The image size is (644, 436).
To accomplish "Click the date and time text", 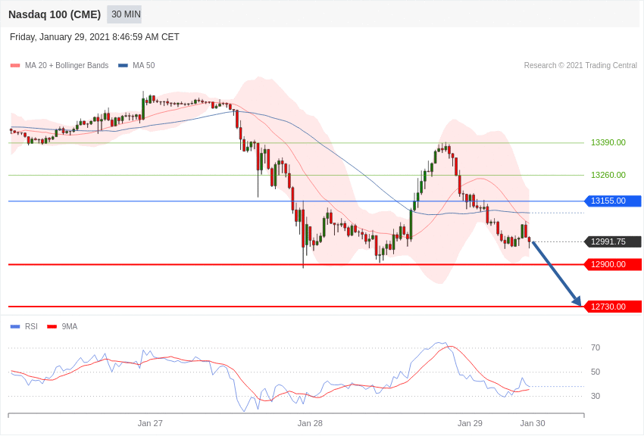I will click(95, 37).
